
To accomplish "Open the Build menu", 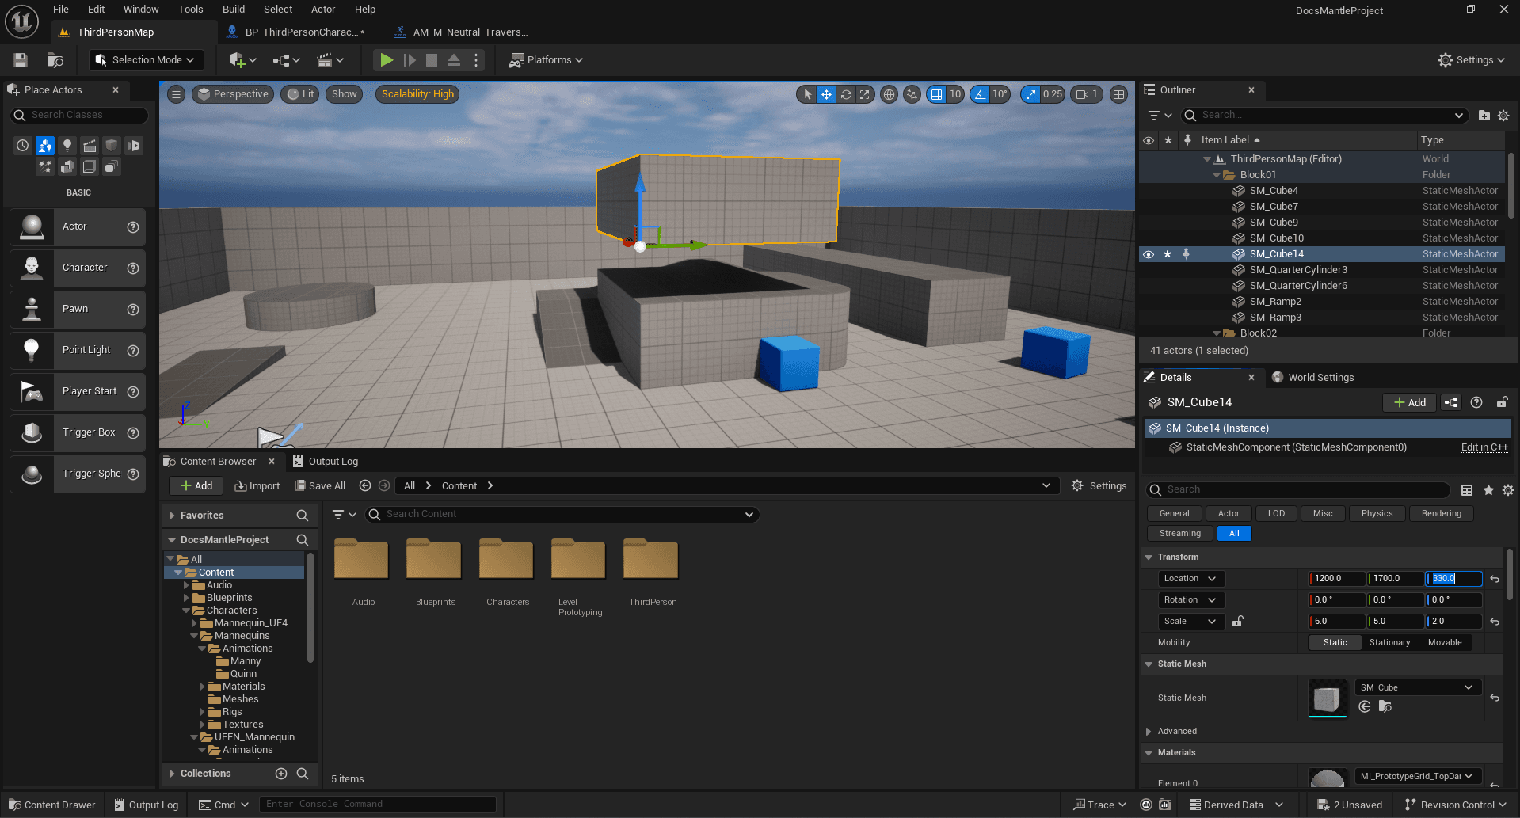I will 234,10.
